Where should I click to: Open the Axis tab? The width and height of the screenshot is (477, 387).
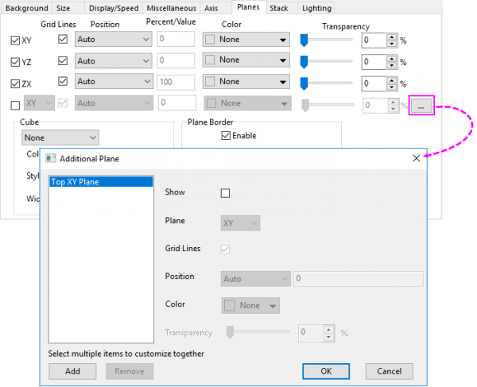(211, 8)
